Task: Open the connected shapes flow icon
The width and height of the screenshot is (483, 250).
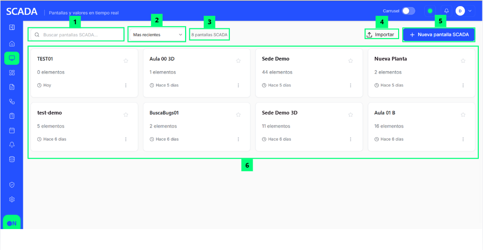Action: pyautogui.click(x=12, y=101)
